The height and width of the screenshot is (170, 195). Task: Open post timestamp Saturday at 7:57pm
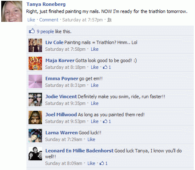[82, 20]
